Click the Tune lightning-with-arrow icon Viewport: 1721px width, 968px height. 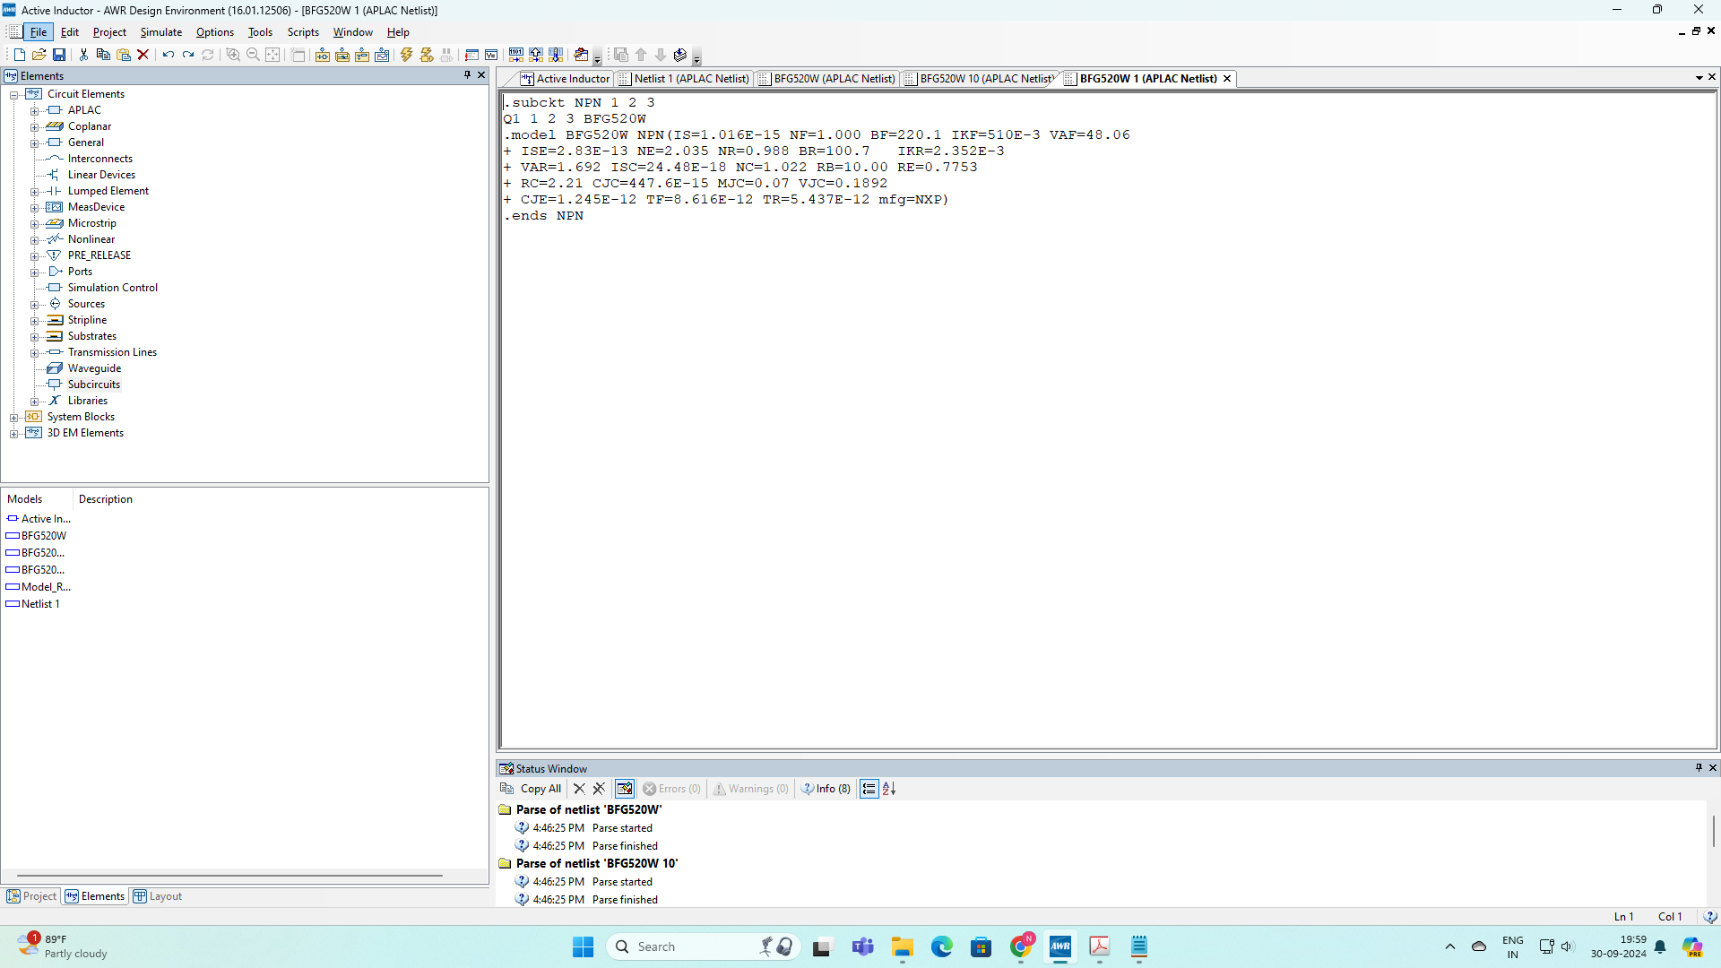point(427,55)
